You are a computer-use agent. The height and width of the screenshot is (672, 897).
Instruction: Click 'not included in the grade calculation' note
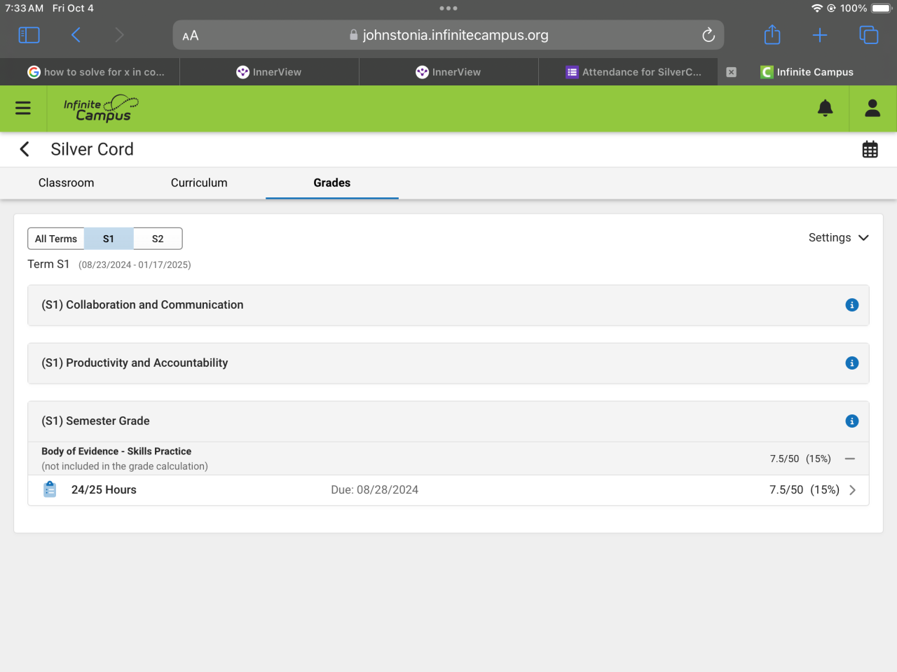(125, 466)
